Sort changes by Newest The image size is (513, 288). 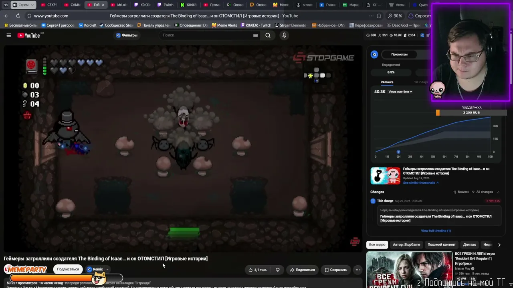pyautogui.click(x=461, y=192)
